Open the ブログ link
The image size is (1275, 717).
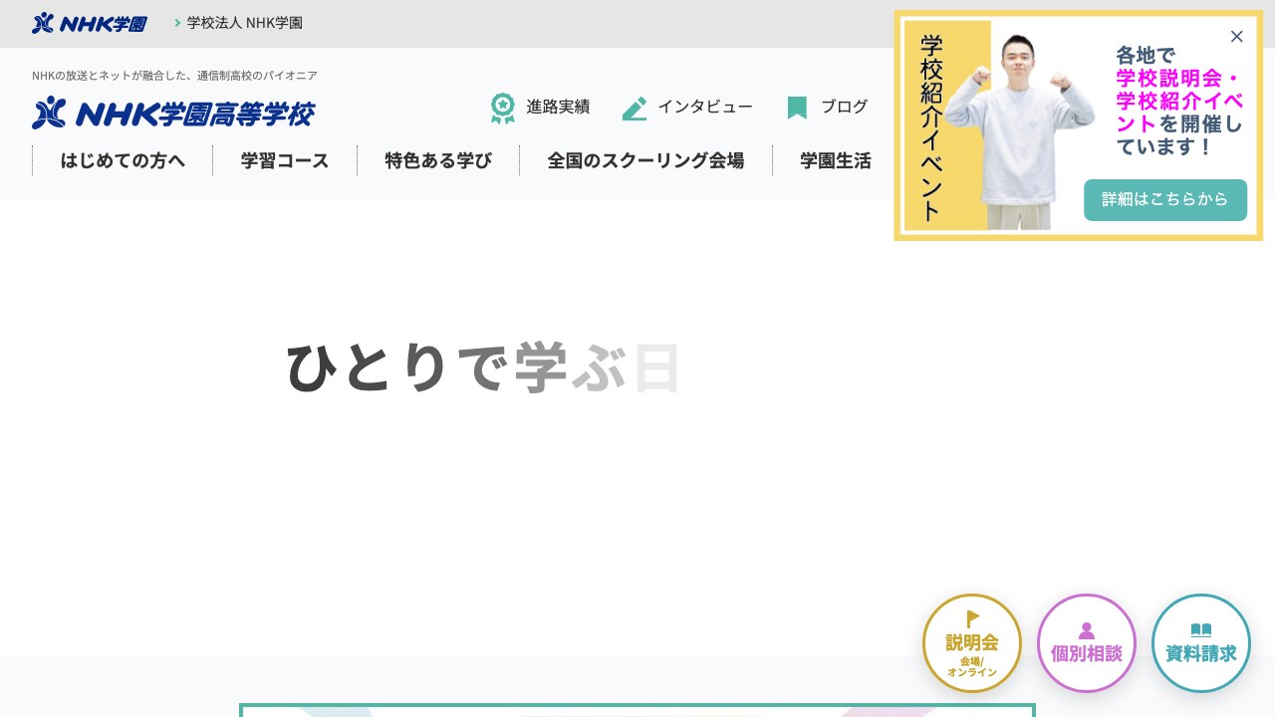pyautogui.click(x=844, y=107)
